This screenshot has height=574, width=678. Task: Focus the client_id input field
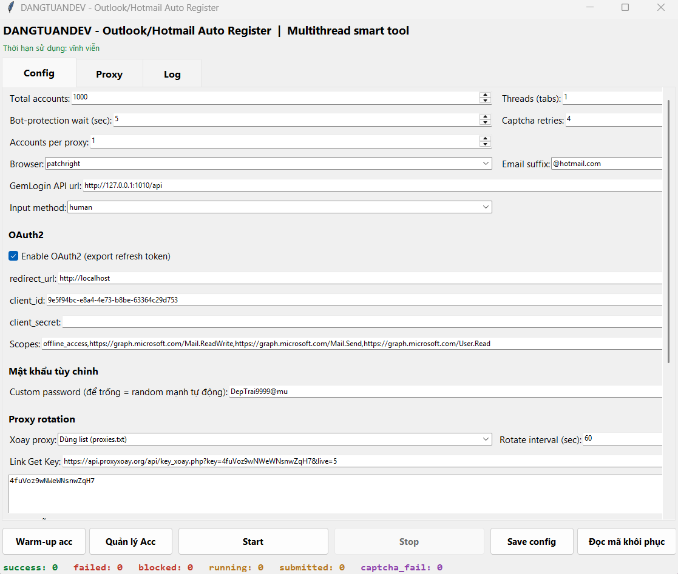coord(354,300)
